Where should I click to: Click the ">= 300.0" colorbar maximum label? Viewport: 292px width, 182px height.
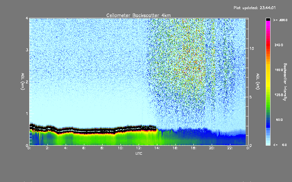(x=280, y=20)
